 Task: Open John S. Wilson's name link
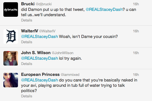(36, 53)
